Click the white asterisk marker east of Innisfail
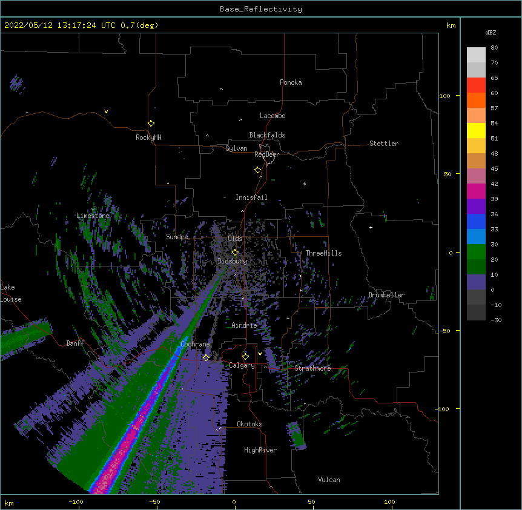 tap(304, 184)
